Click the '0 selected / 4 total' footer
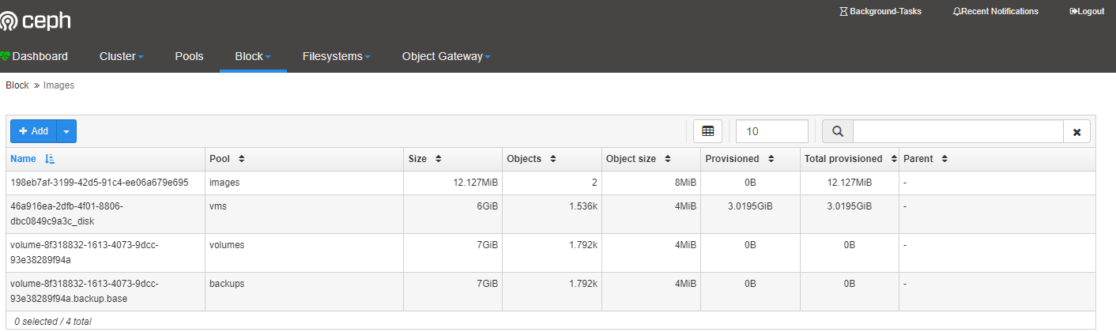This screenshot has height=332, width=1116. coord(53,322)
